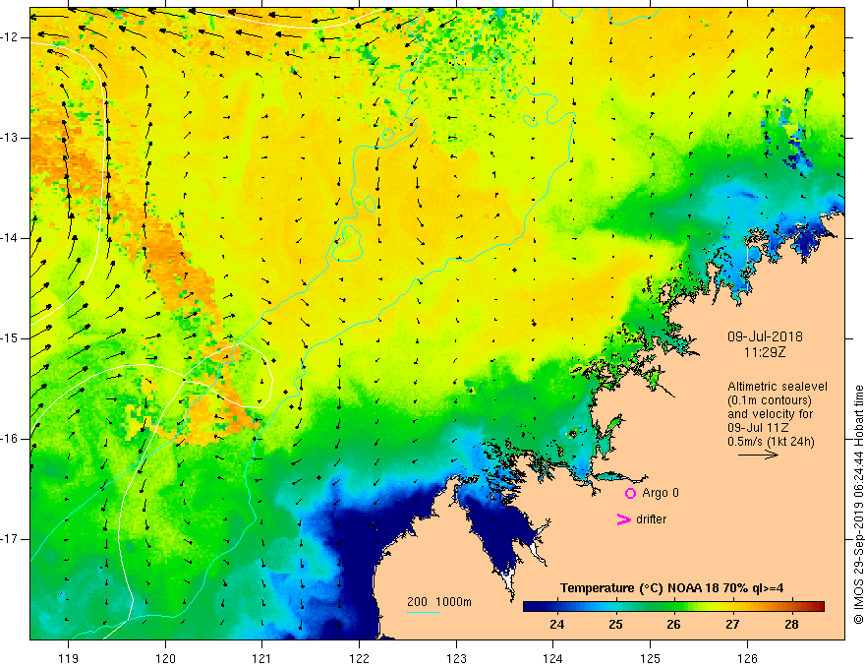This screenshot has height=669, width=865.
Task: Click the cyan isobath legend line sample
Action: [423, 612]
